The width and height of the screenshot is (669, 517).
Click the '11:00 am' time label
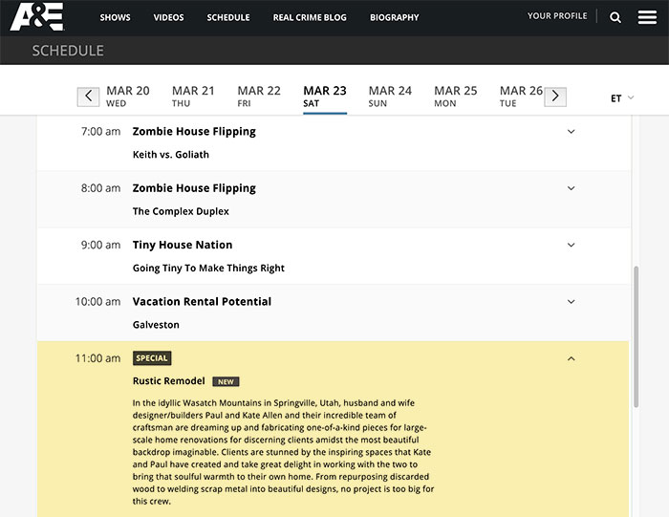(97, 358)
